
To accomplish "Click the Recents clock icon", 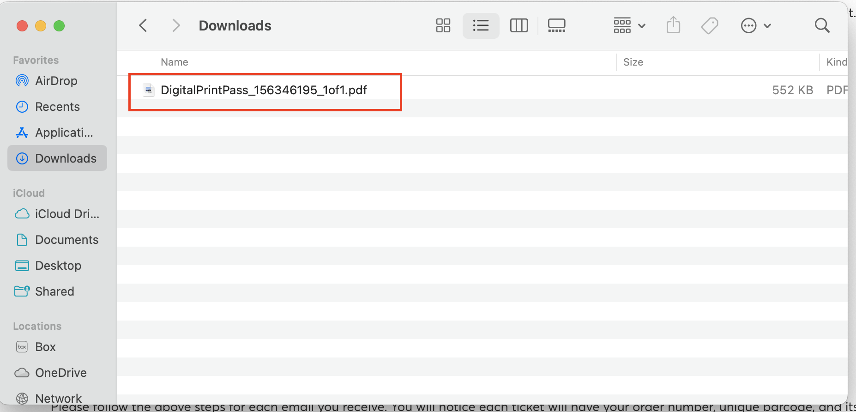I will pos(22,107).
